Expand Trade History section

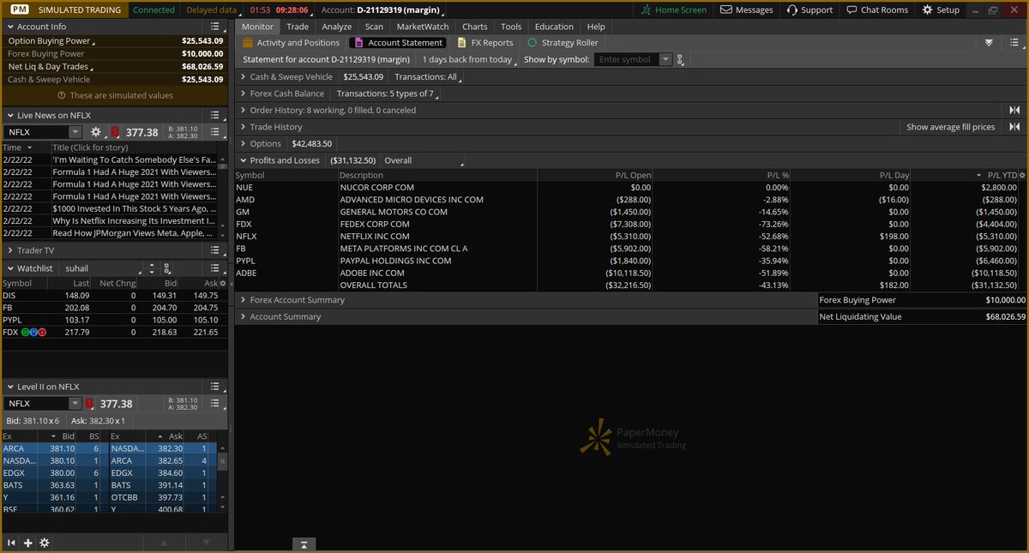[244, 127]
